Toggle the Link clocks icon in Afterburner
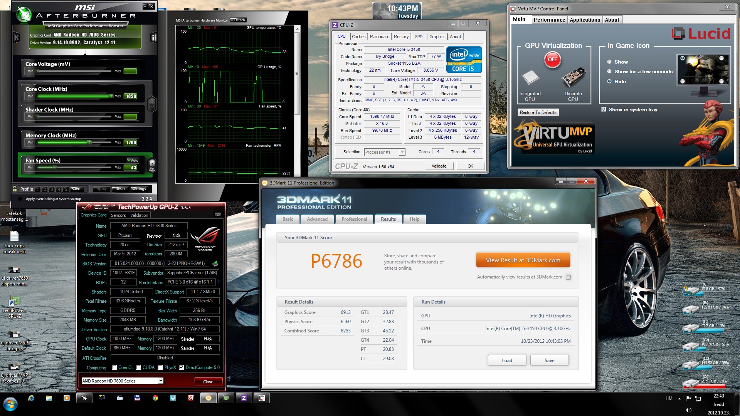The height and width of the screenshot is (416, 740). point(152,104)
